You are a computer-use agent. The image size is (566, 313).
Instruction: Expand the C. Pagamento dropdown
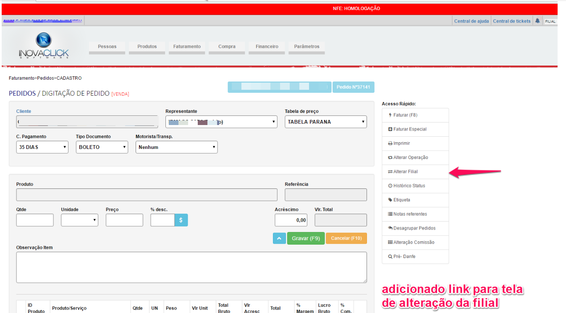tap(42, 147)
